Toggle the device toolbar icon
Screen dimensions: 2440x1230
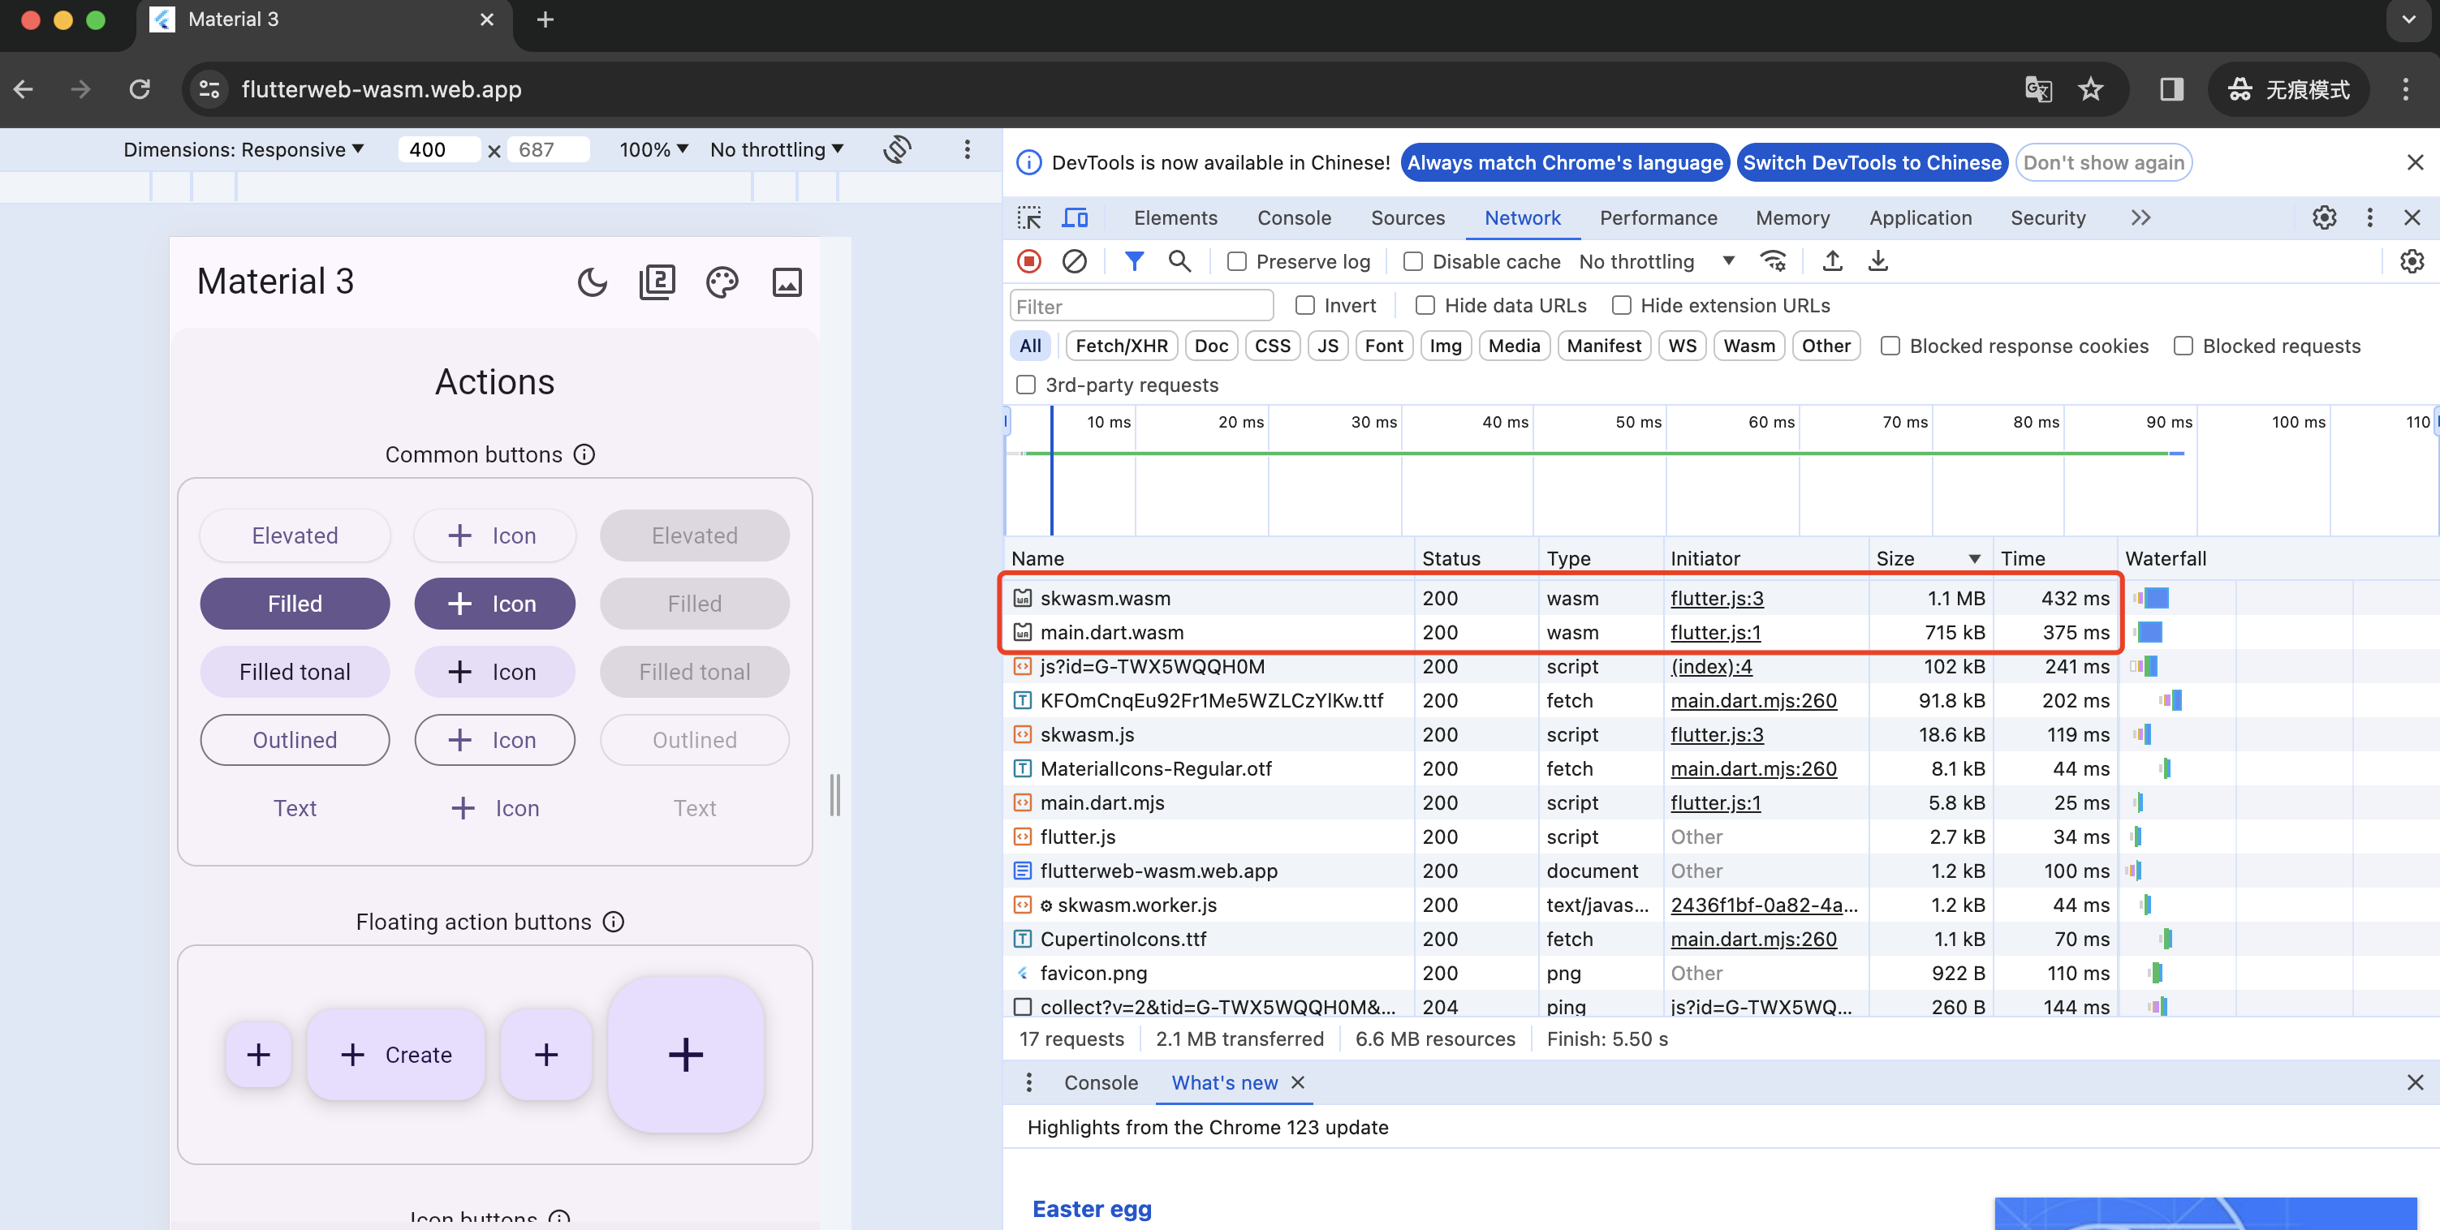(x=1074, y=217)
